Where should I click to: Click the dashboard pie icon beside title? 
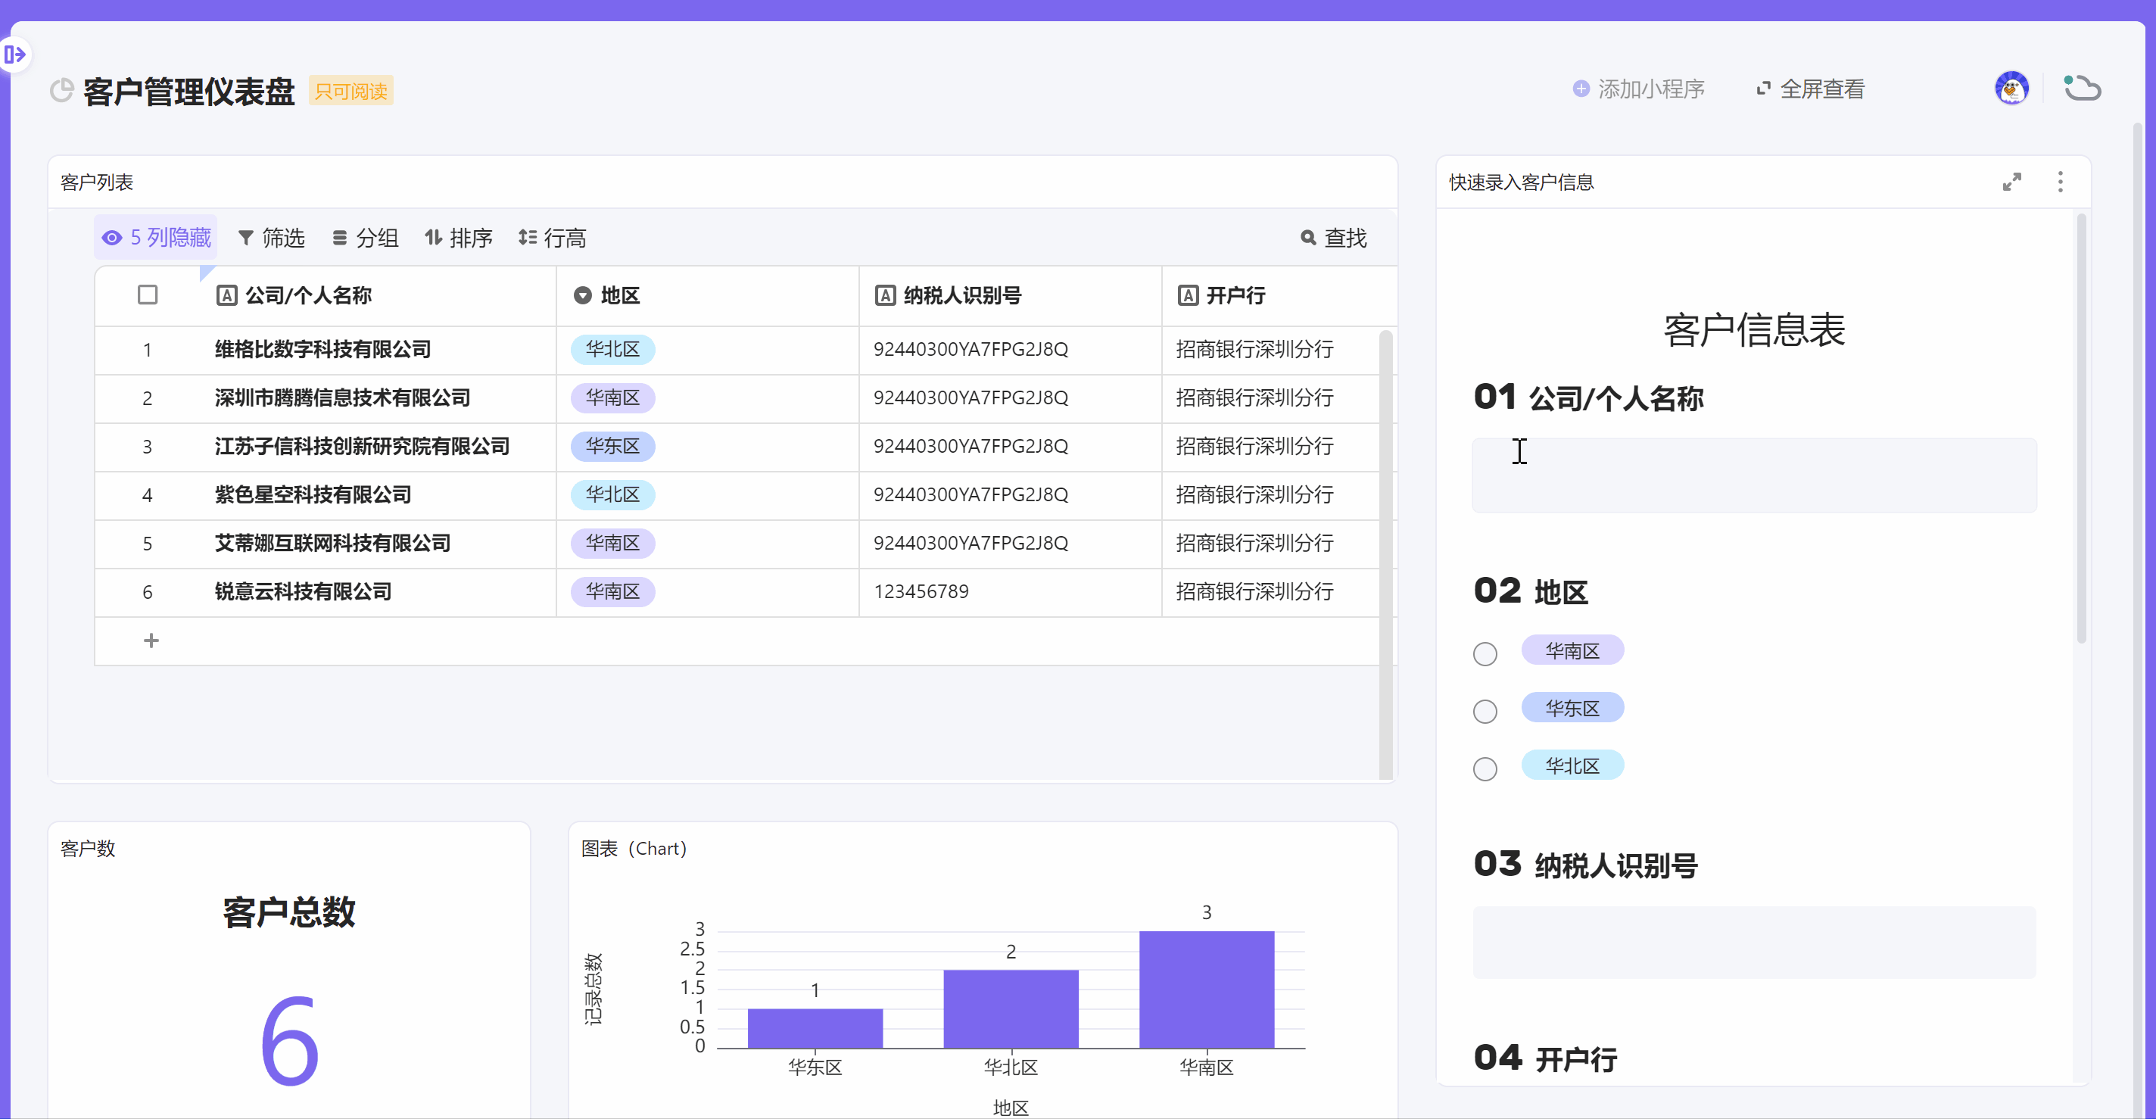62,90
